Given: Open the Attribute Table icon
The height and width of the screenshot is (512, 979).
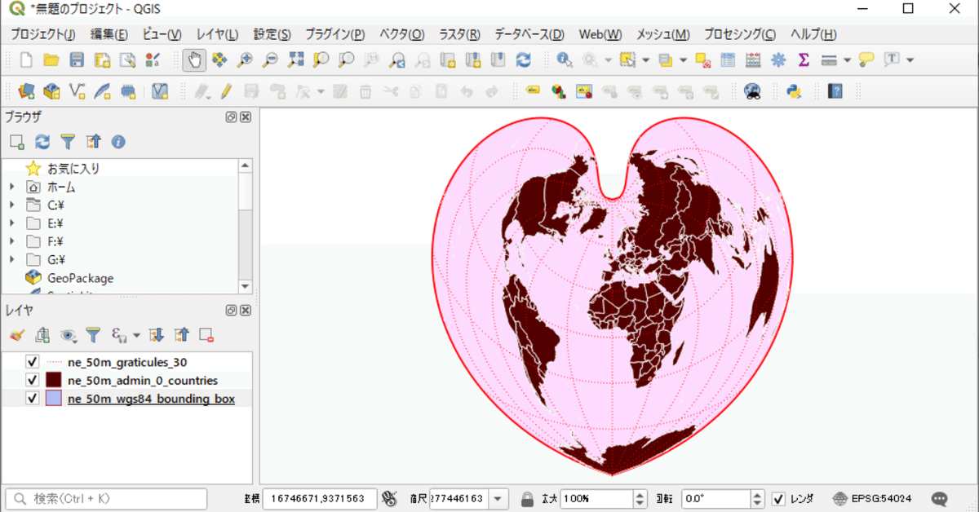Looking at the screenshot, I should [728, 60].
